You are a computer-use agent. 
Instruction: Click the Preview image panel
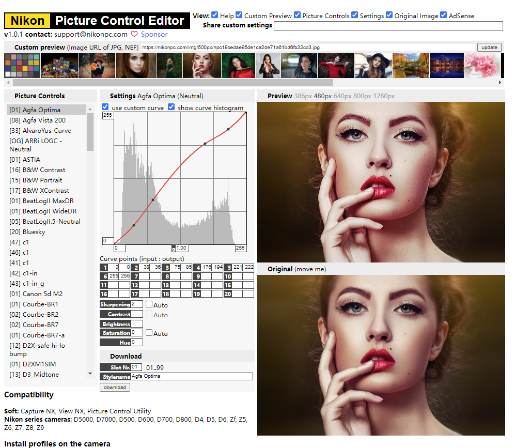tap(381, 182)
